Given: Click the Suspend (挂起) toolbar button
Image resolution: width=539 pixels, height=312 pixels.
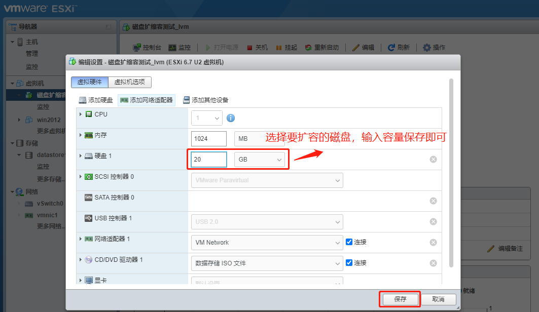Looking at the screenshot, I should (286, 48).
